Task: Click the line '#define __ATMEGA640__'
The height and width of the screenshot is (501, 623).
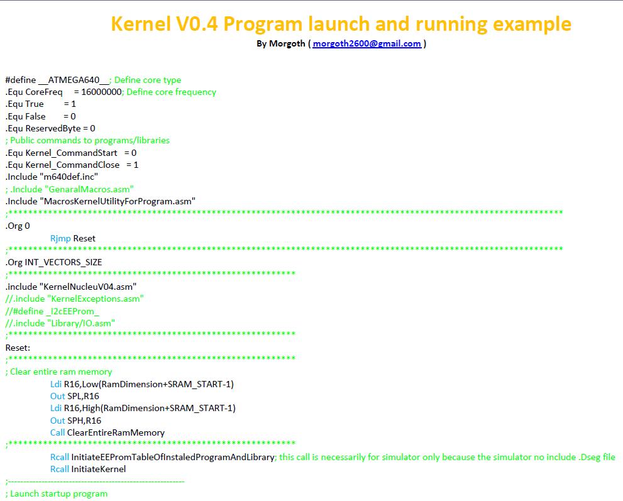Action: tap(57, 80)
